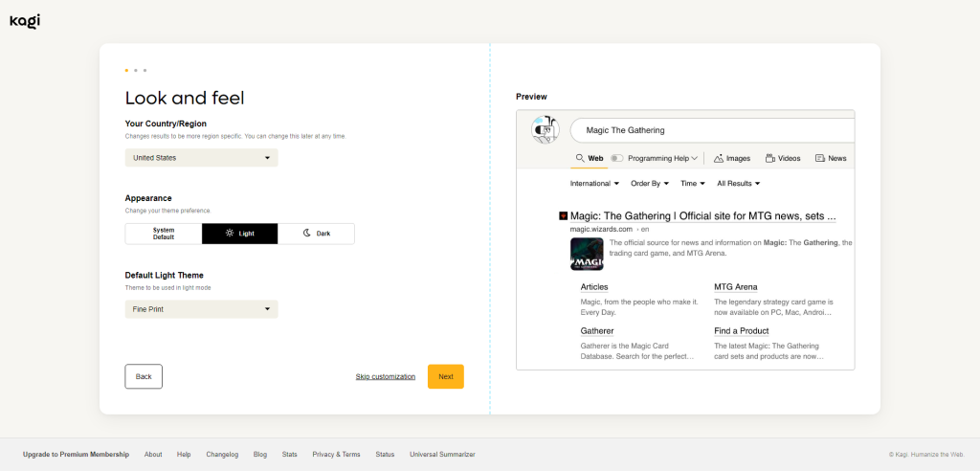Click the News tab icon in preview
Viewport: 980px width, 471px height.
820,158
